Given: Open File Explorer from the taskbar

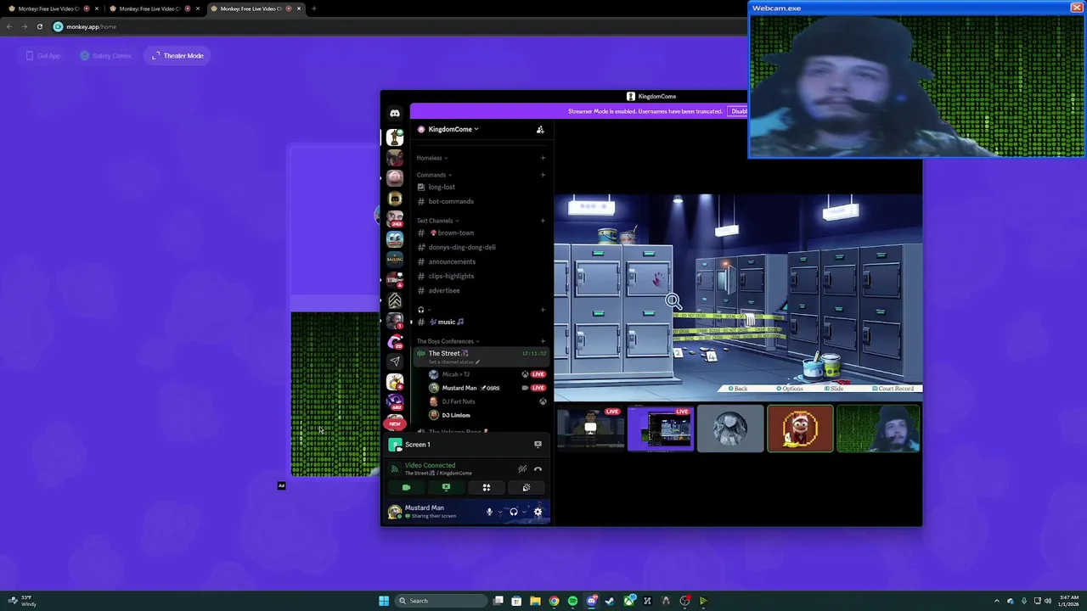Looking at the screenshot, I should click(535, 601).
